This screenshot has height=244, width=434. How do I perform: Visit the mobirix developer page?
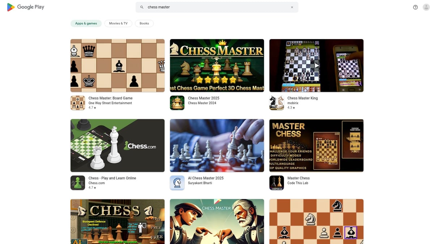point(293,103)
